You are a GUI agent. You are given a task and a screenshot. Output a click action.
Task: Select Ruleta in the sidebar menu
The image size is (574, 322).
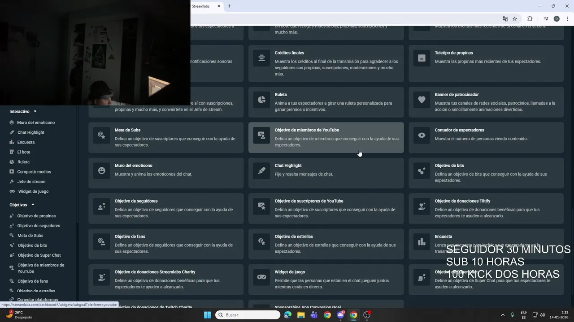point(20,162)
